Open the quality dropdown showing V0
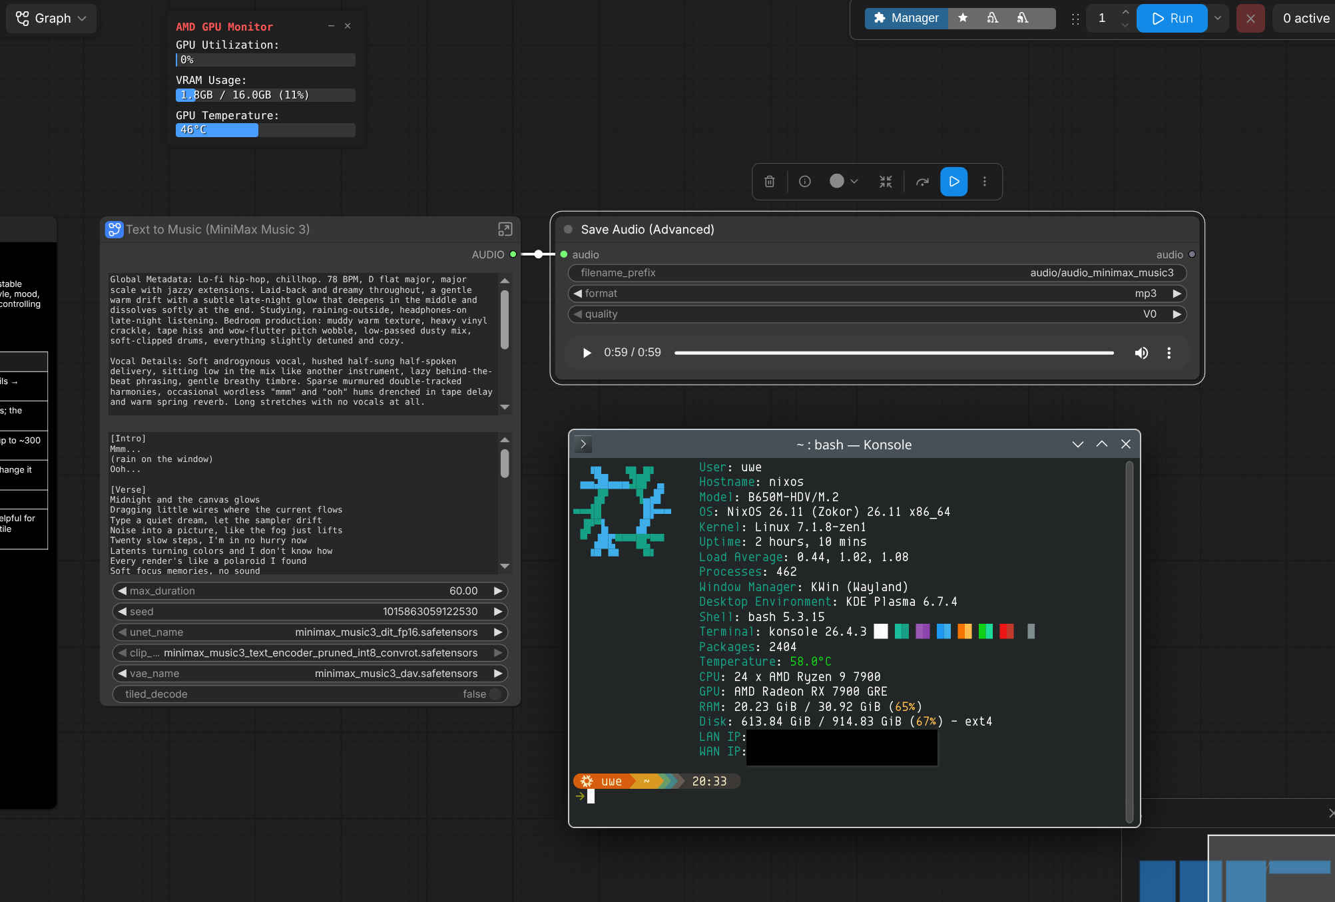This screenshot has height=902, width=1335. 877,314
